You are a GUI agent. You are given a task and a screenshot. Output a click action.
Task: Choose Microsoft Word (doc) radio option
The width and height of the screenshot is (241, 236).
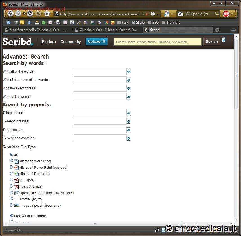[x=11, y=161]
